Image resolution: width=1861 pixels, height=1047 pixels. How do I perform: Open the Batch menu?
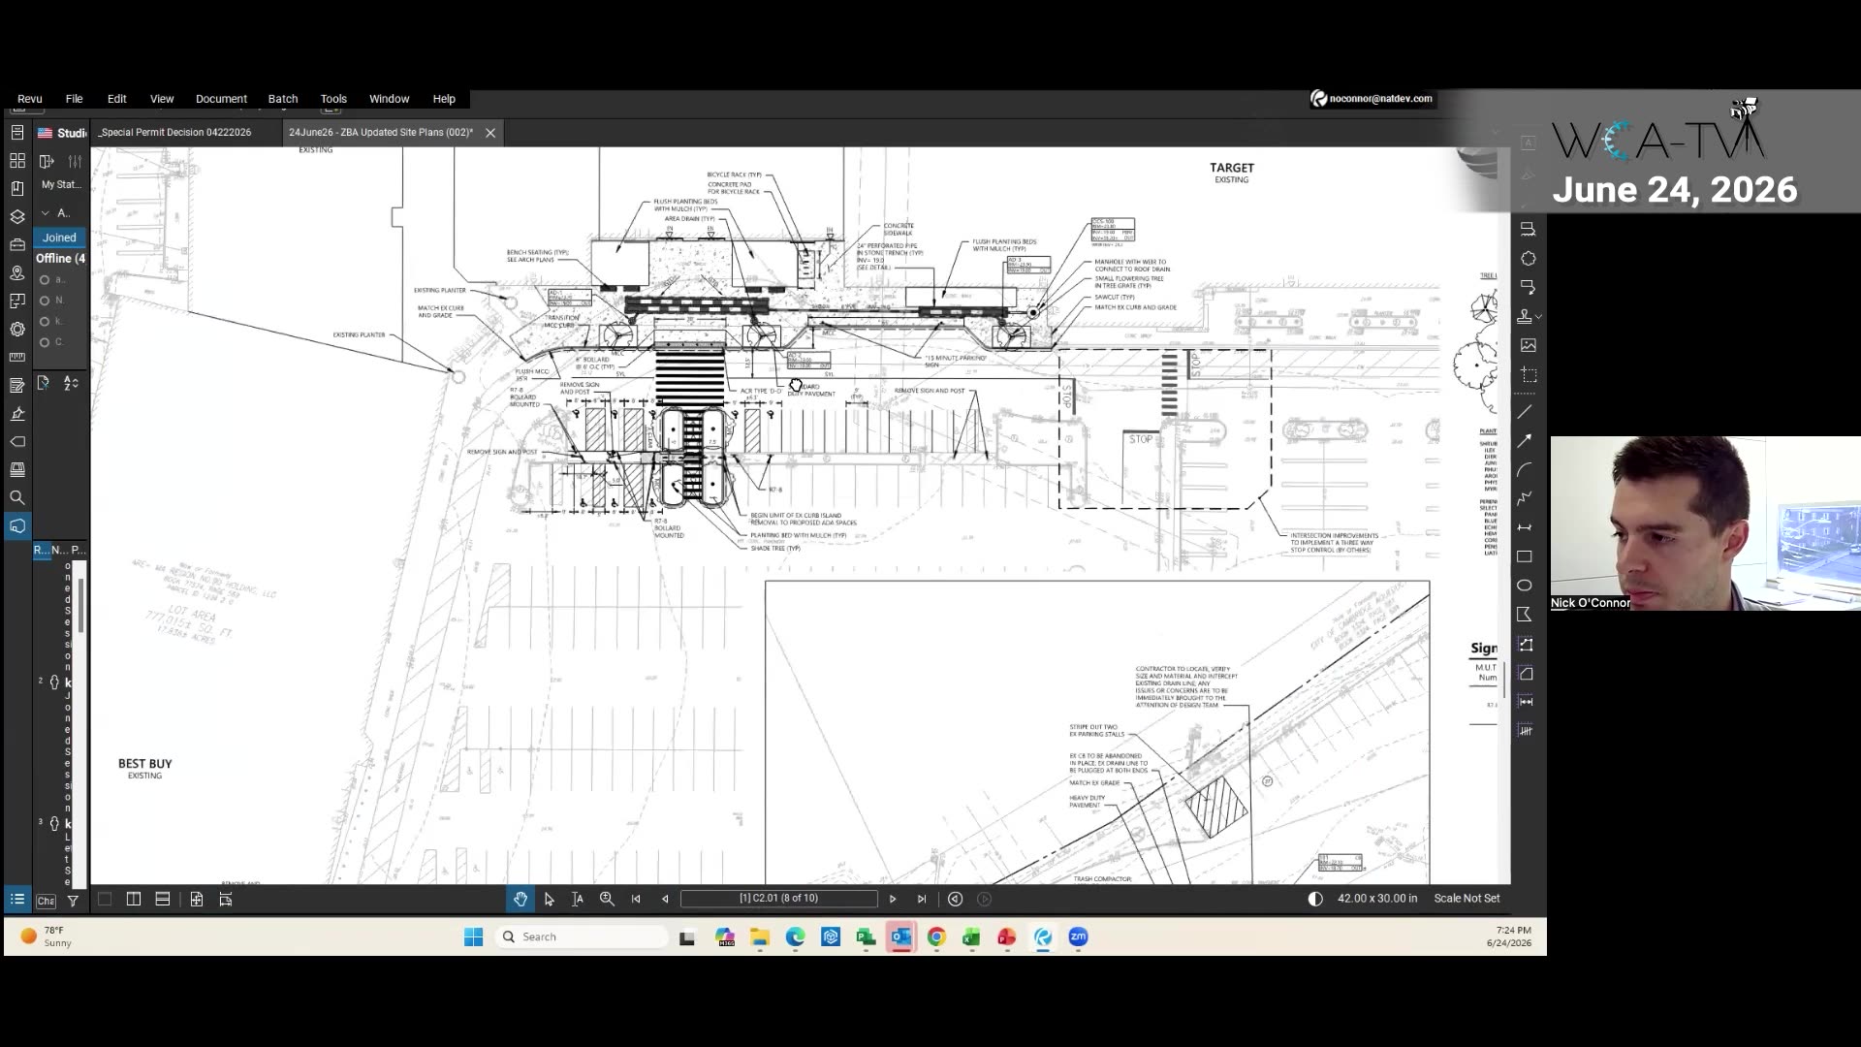pyautogui.click(x=283, y=99)
